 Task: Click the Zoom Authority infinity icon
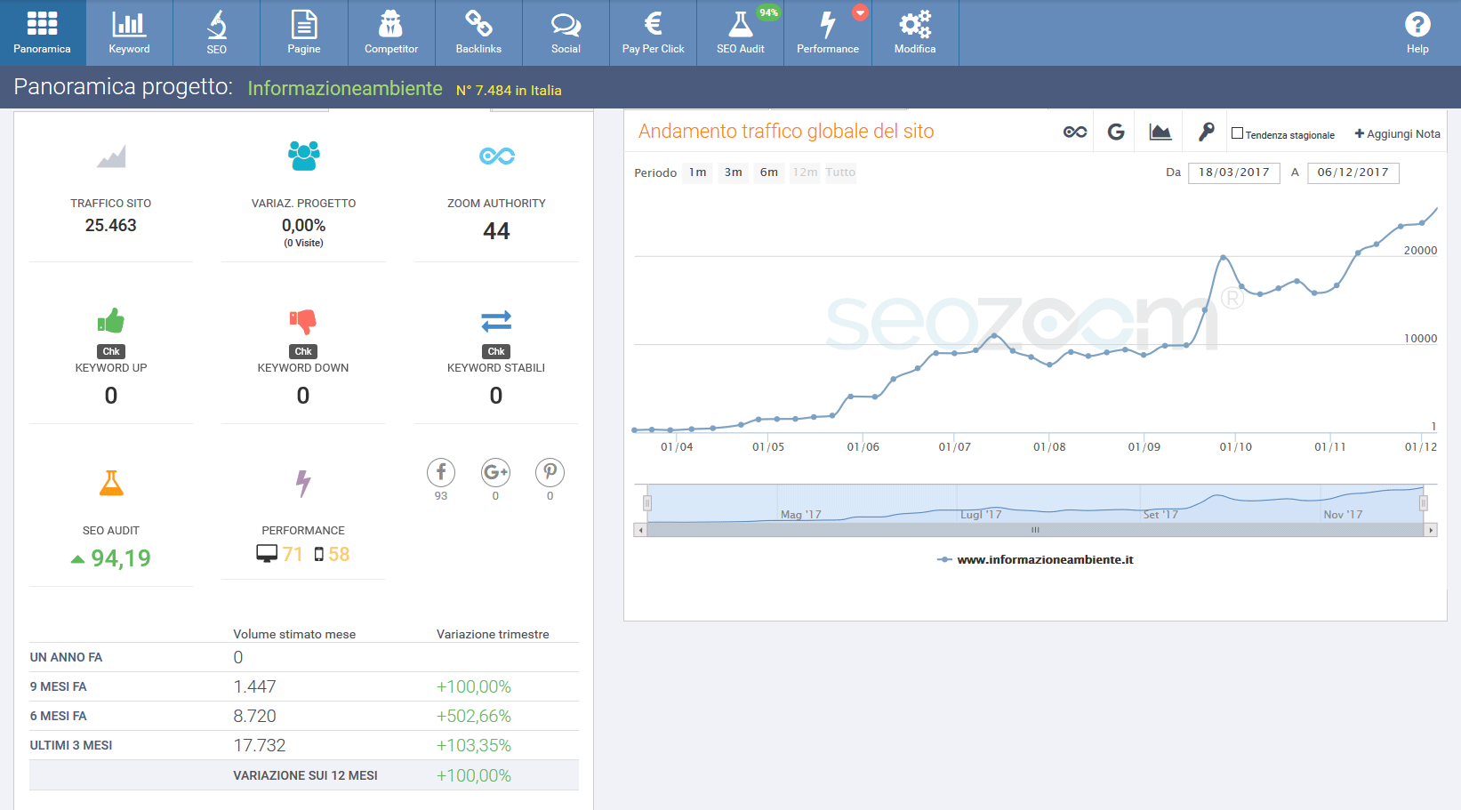click(x=497, y=156)
